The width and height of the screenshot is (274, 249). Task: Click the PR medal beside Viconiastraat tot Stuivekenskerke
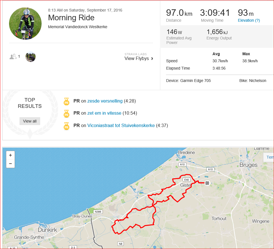pos(66,126)
